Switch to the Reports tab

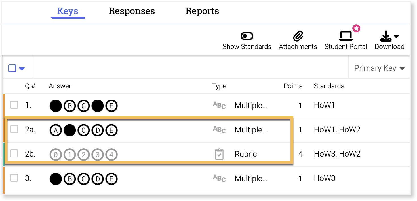click(202, 11)
